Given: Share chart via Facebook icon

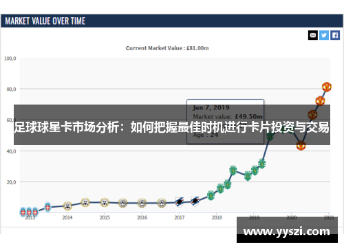Looking at the screenshot, I should 335,35.
